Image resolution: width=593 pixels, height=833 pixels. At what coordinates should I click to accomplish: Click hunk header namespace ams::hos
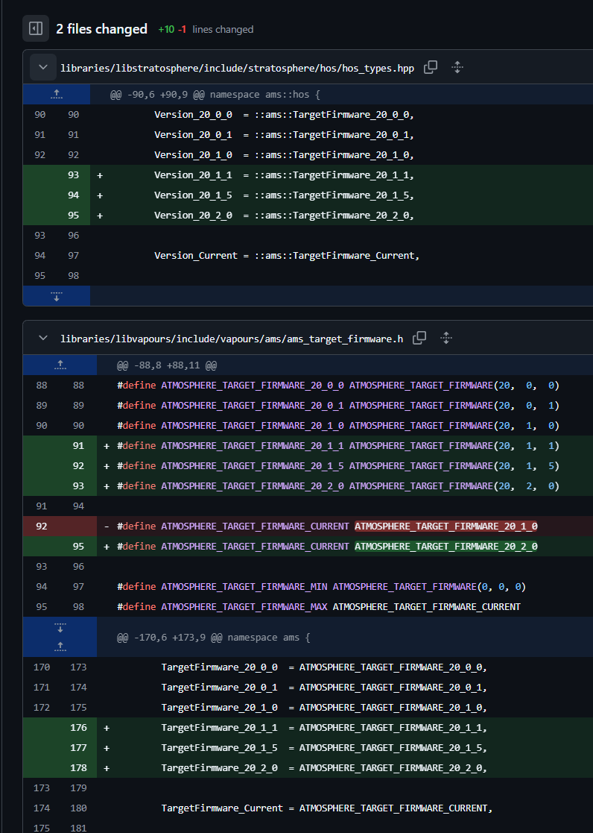click(x=215, y=95)
